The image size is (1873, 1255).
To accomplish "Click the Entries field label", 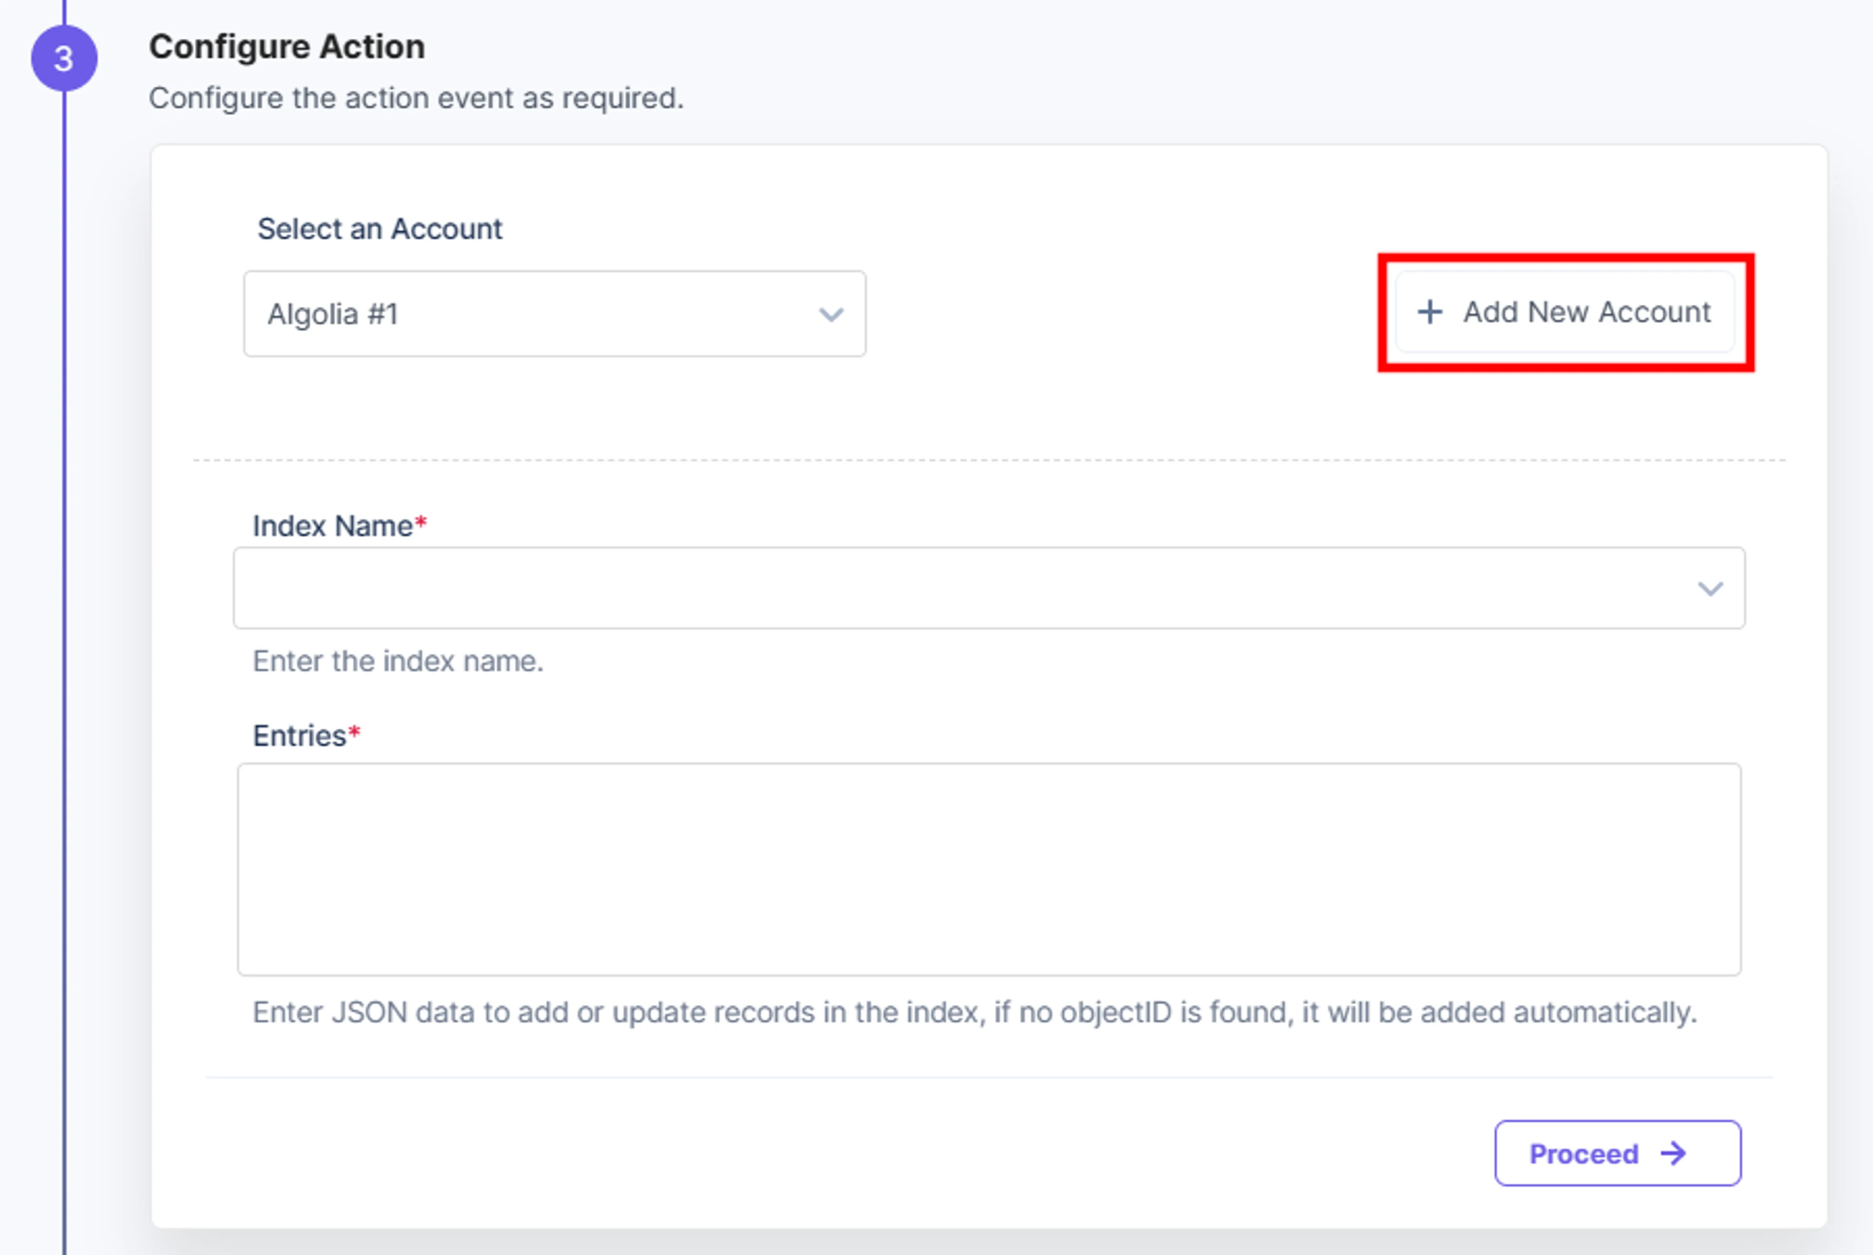I will (x=307, y=736).
